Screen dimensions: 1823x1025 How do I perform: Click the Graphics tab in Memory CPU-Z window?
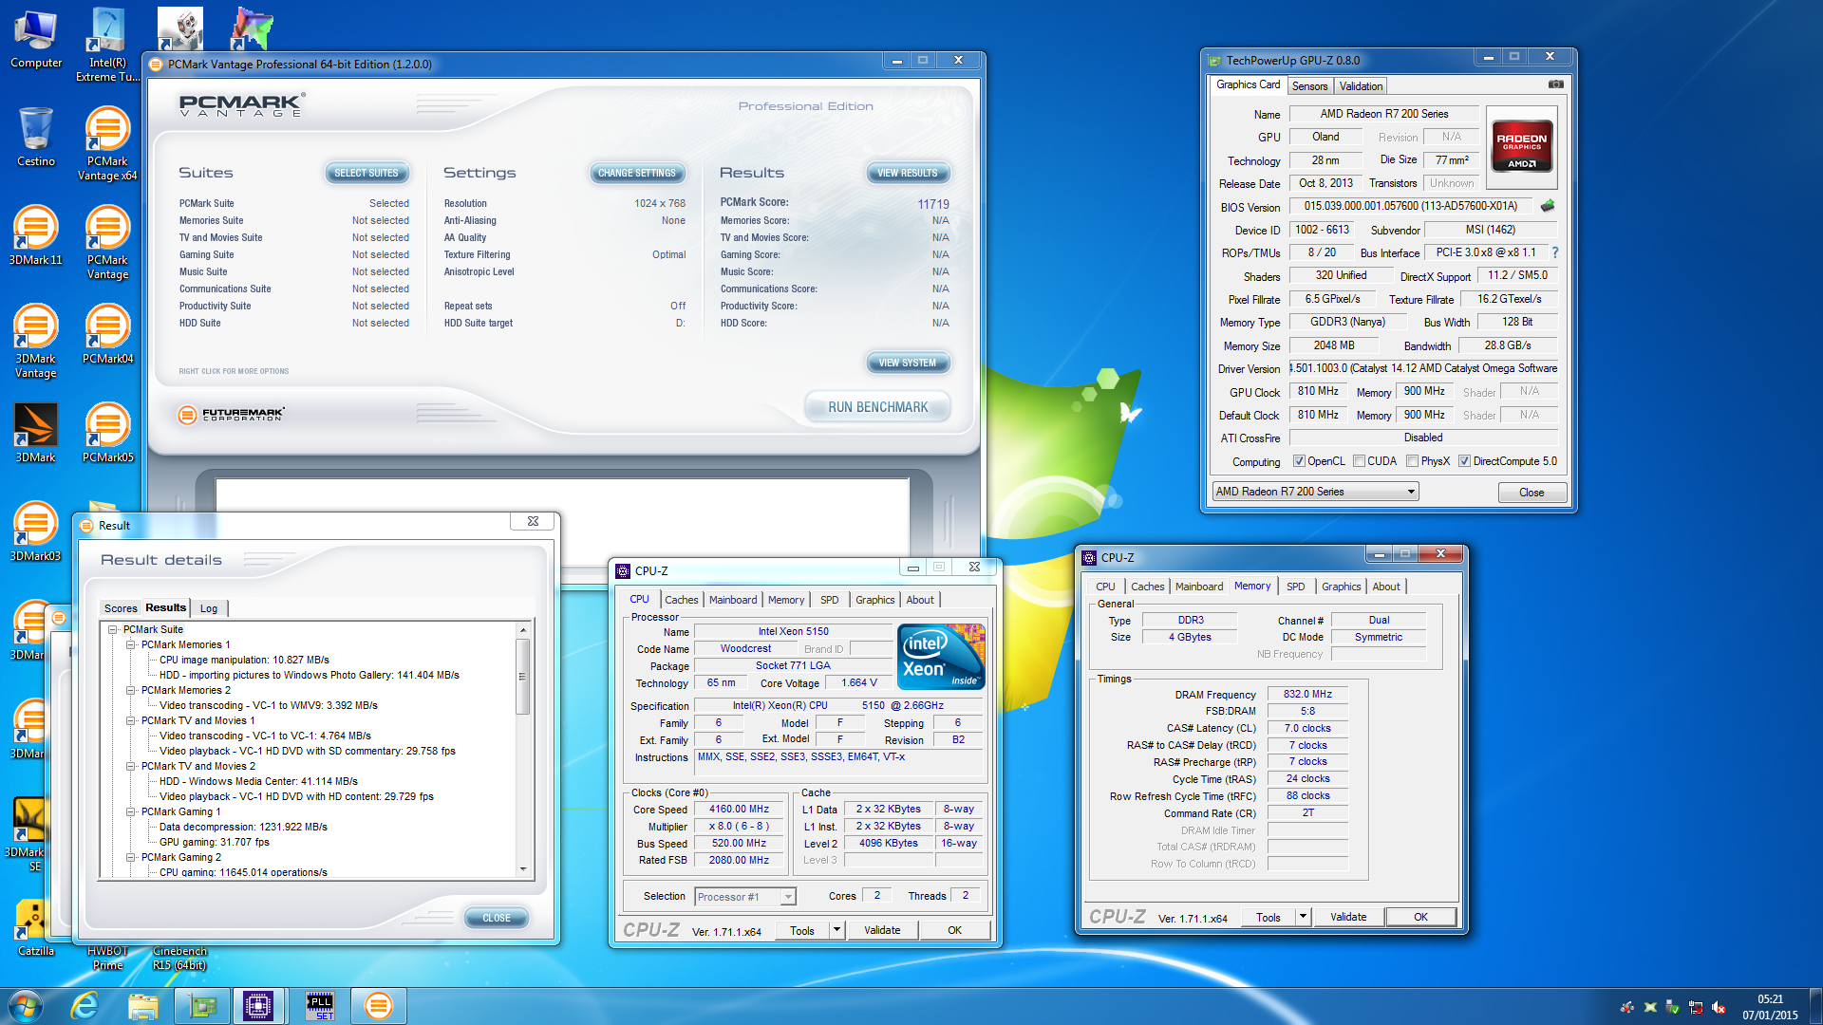[x=1341, y=587]
